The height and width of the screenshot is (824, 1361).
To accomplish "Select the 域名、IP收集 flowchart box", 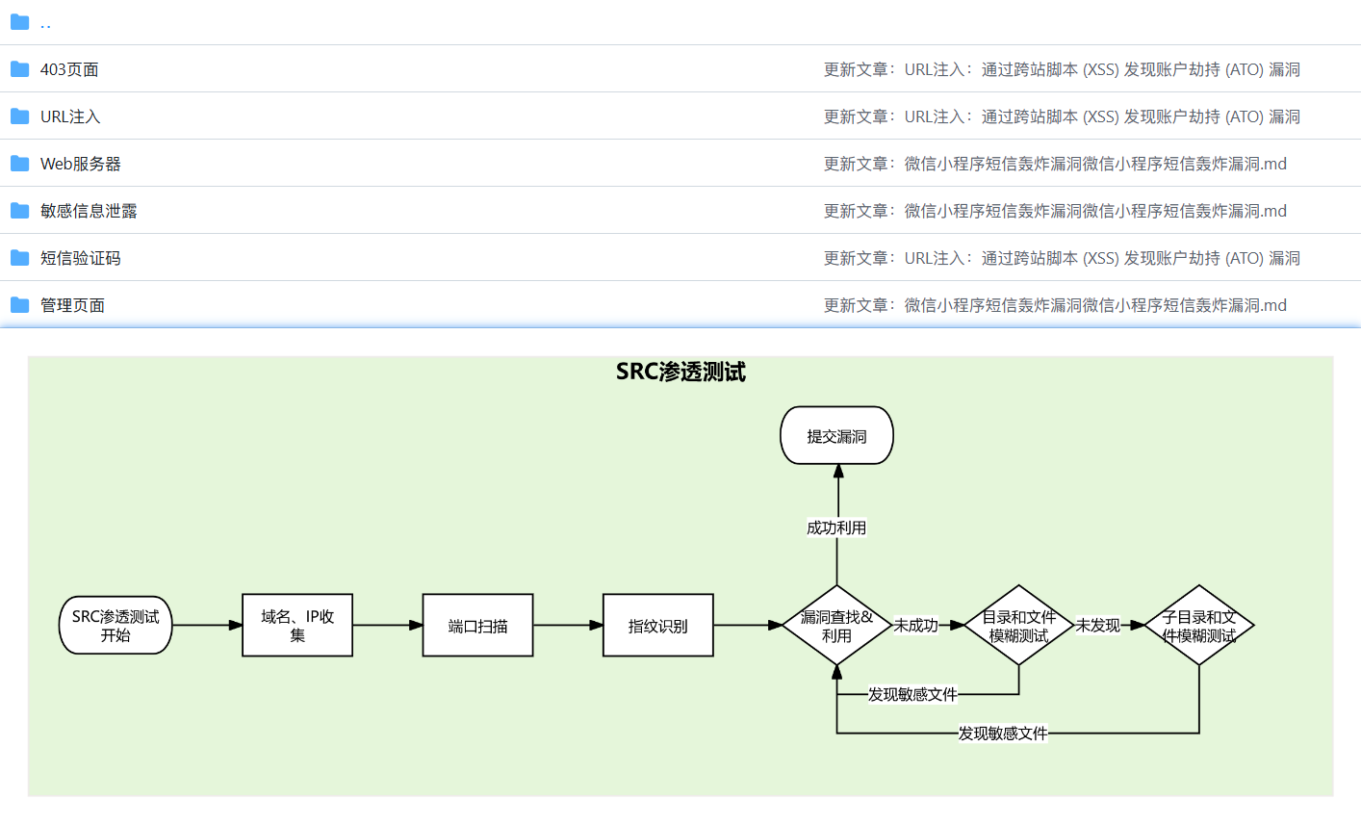I will [297, 626].
